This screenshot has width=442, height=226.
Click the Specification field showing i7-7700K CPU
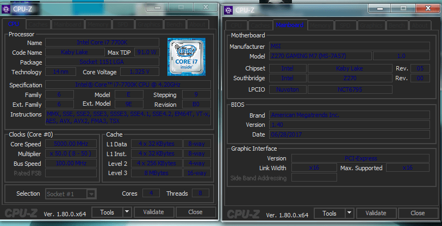click(128, 85)
